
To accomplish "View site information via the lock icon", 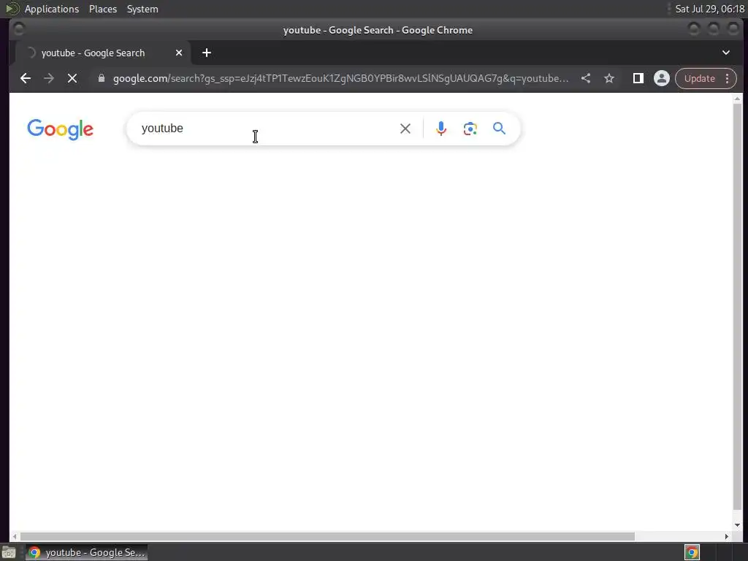I will (101, 78).
